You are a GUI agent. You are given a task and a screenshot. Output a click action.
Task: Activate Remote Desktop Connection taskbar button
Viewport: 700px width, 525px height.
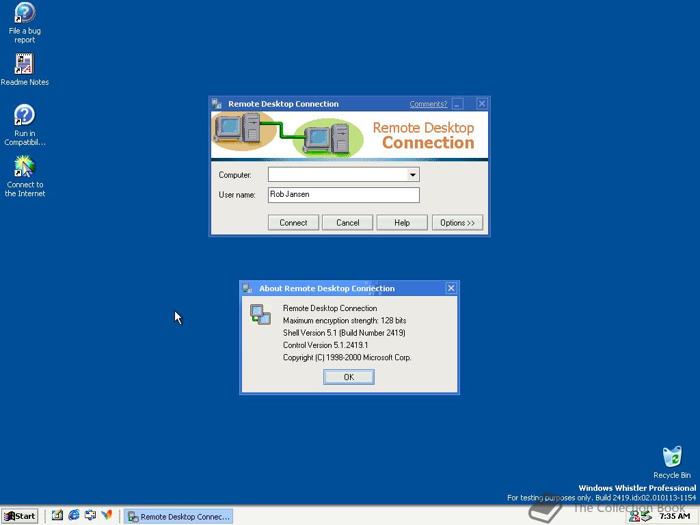coord(178,517)
